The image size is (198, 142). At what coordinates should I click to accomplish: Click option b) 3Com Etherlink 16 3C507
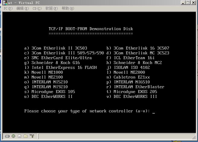(x=138, y=48)
